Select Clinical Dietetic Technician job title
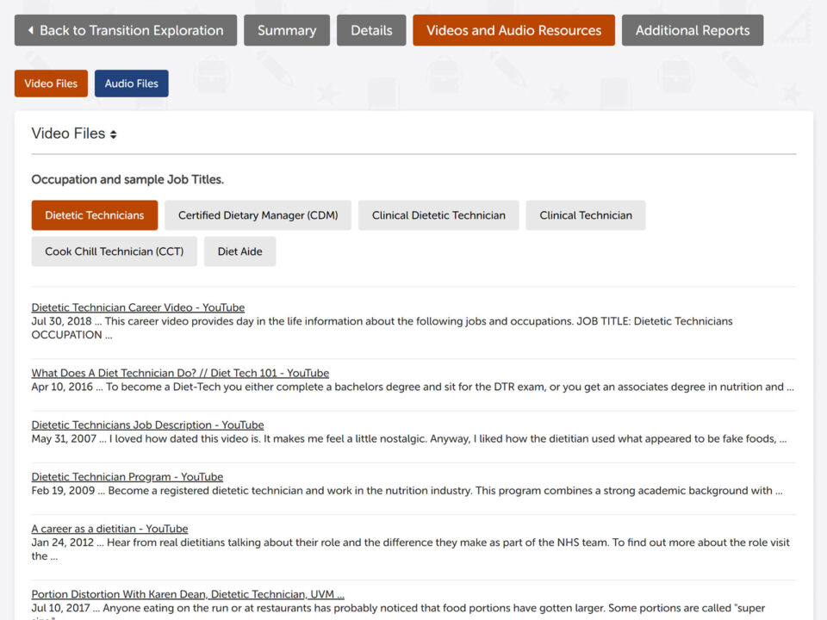Screen dimensions: 827x620 tap(438, 215)
